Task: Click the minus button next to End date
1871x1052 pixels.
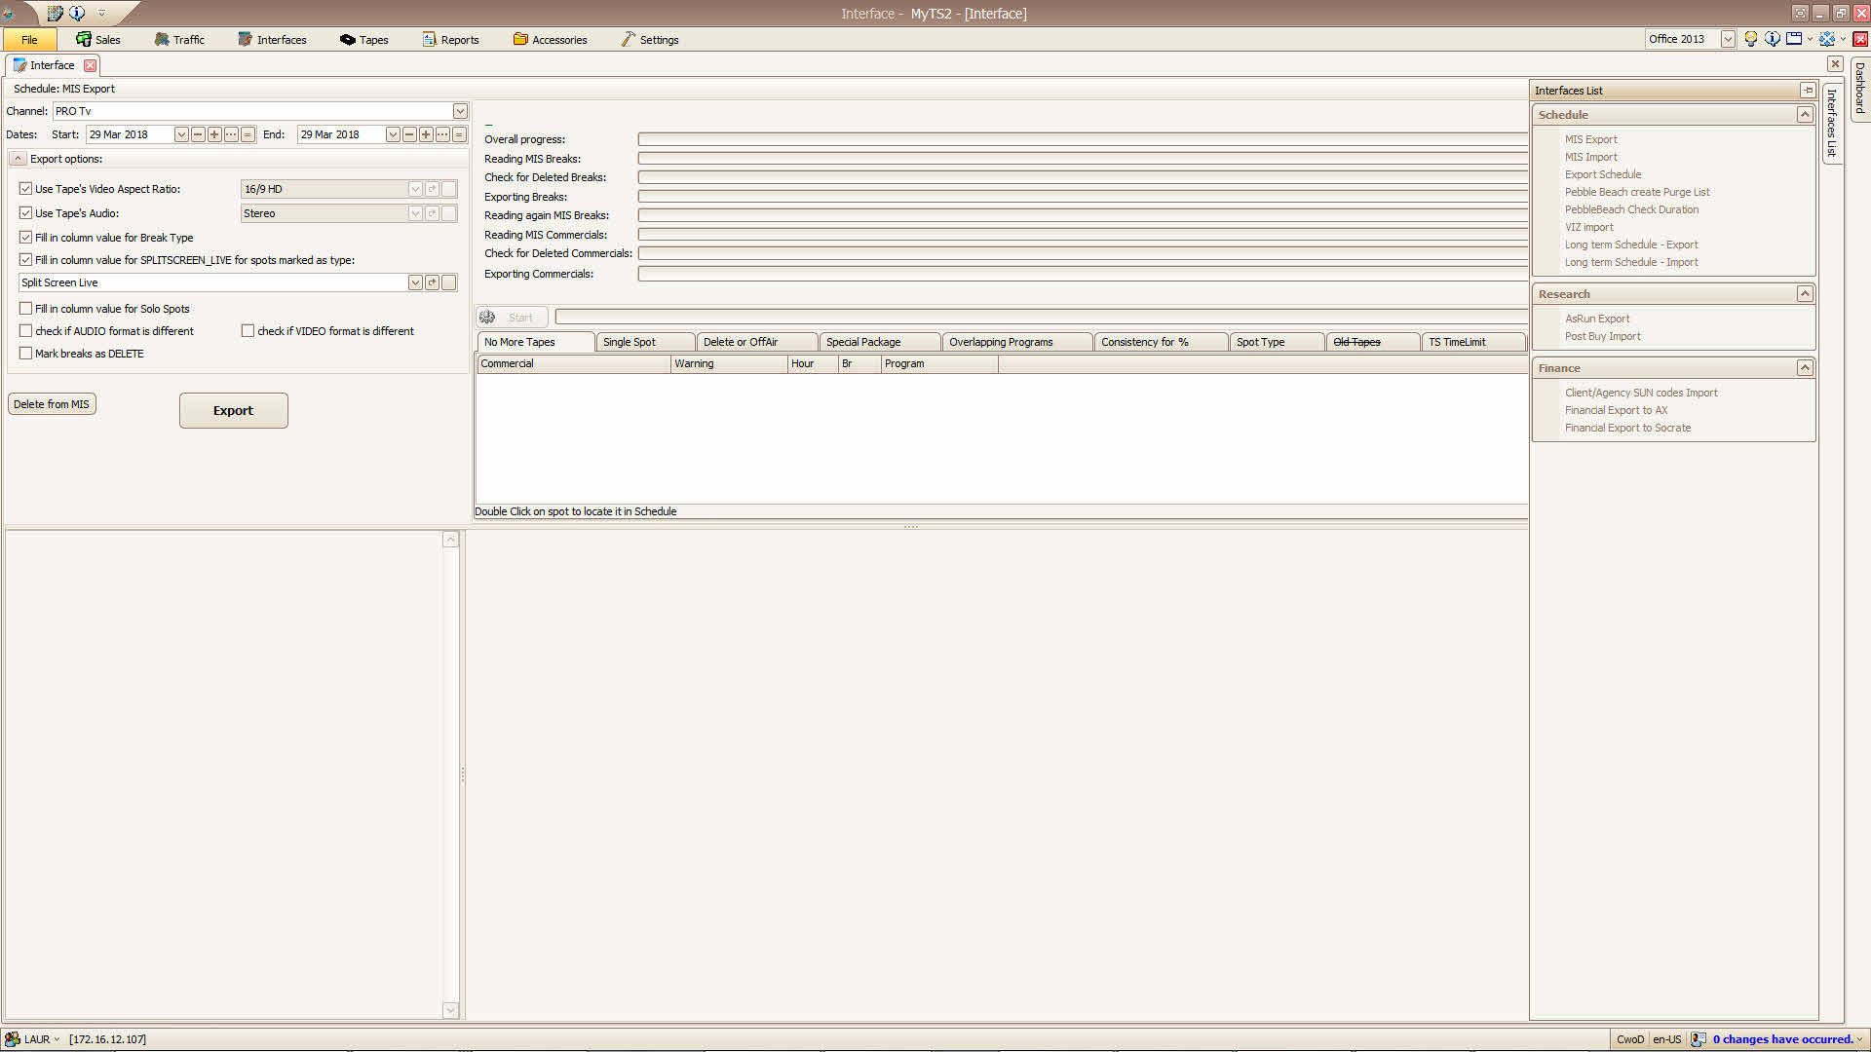Action: (x=409, y=134)
